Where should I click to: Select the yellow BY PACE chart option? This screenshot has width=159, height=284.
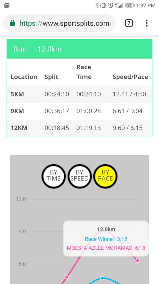pos(105,176)
